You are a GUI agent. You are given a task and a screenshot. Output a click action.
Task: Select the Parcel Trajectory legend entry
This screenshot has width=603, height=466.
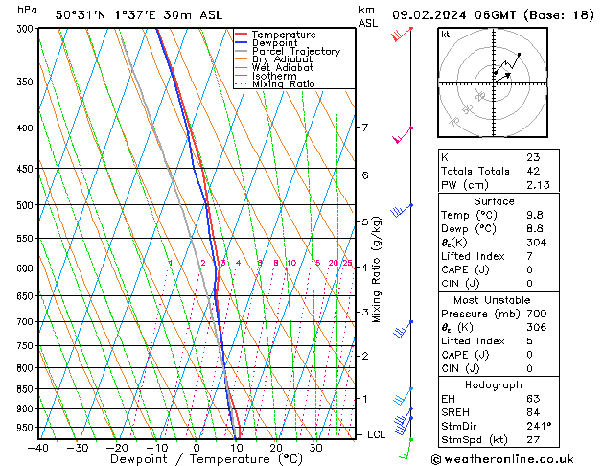[295, 52]
